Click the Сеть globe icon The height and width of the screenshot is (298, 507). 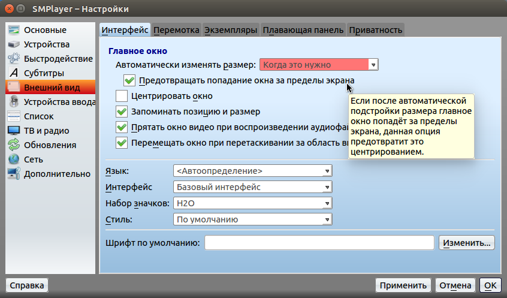point(14,159)
